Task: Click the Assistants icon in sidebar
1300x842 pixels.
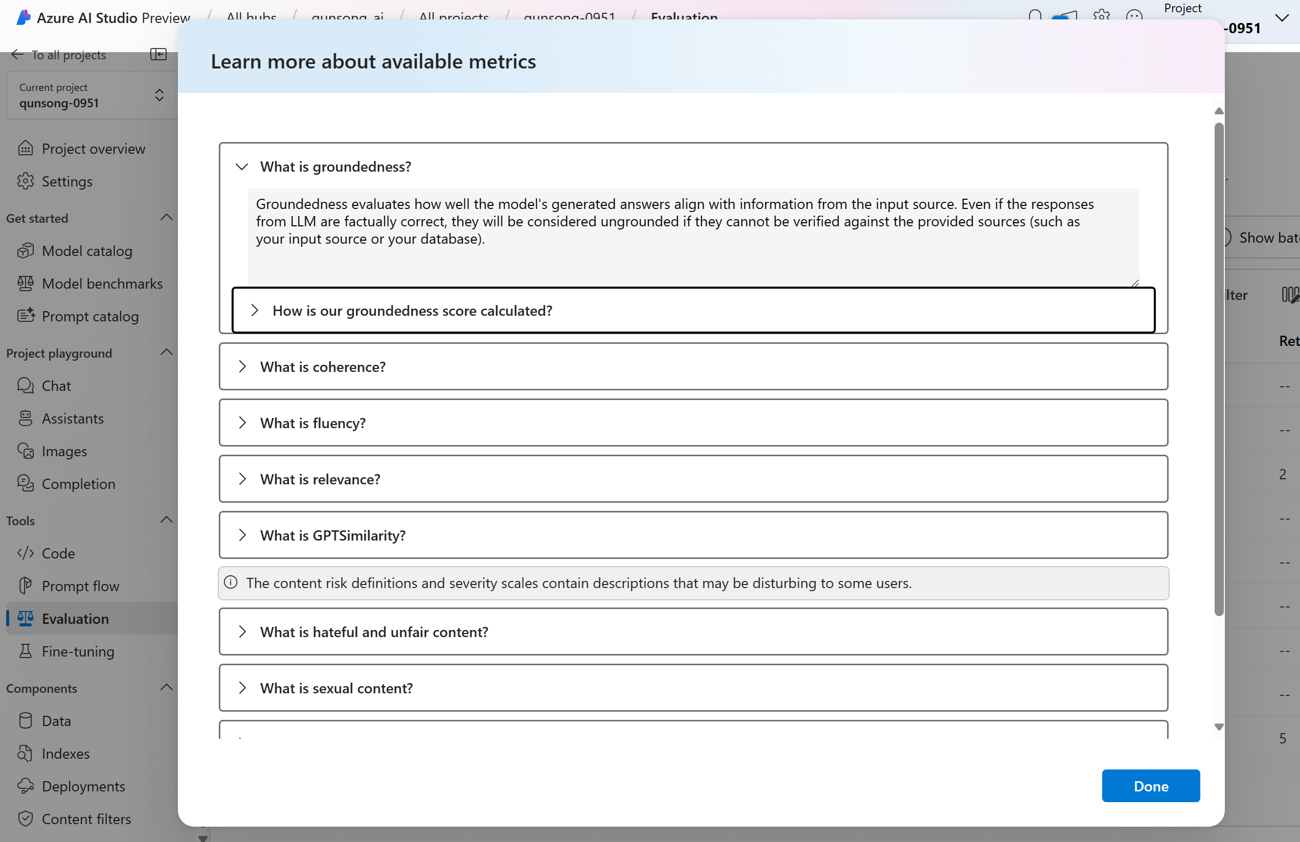Action: 25,418
